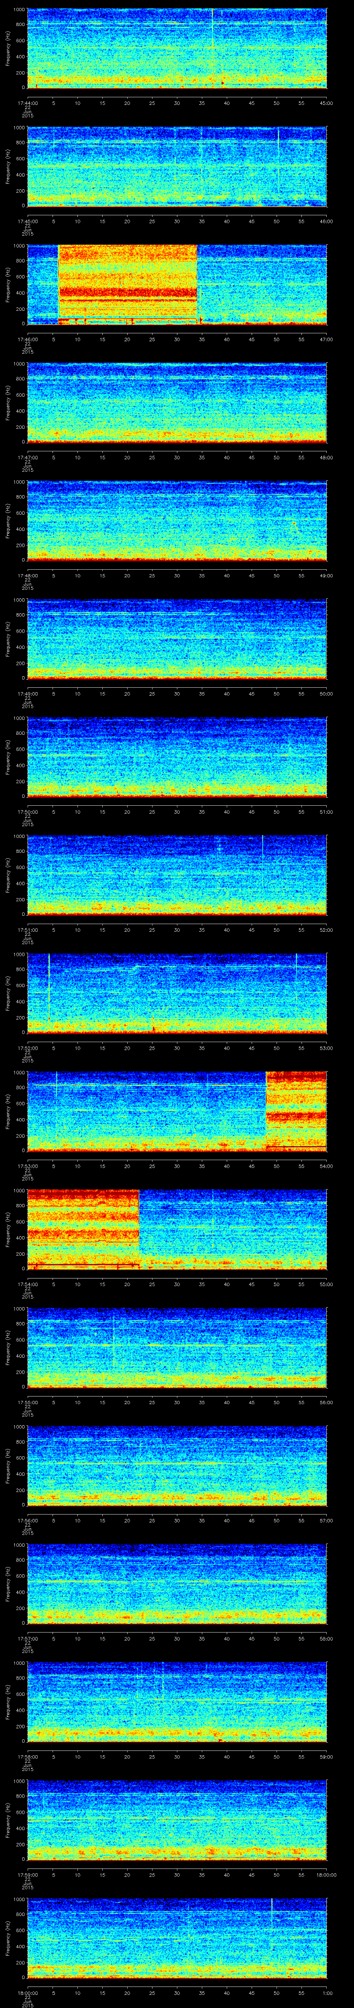This screenshot has height=2008, width=354.
Task: Click the '45:00' end label of the first spectrogram
Action: [327, 102]
